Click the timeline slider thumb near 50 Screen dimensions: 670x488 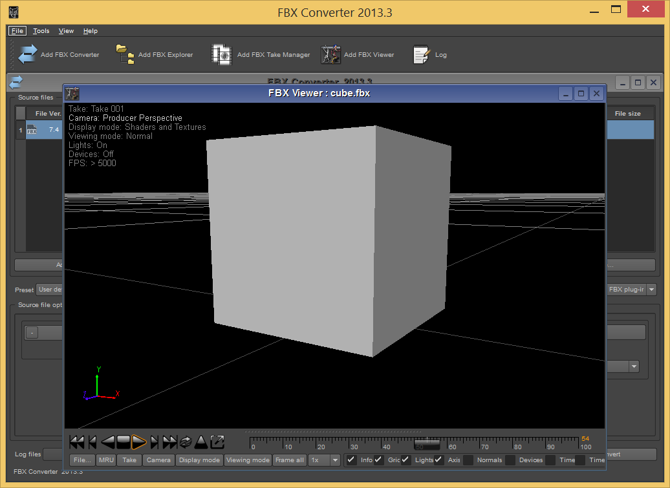(427, 445)
